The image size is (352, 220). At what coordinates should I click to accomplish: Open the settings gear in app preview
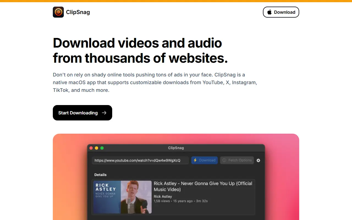tap(258, 160)
